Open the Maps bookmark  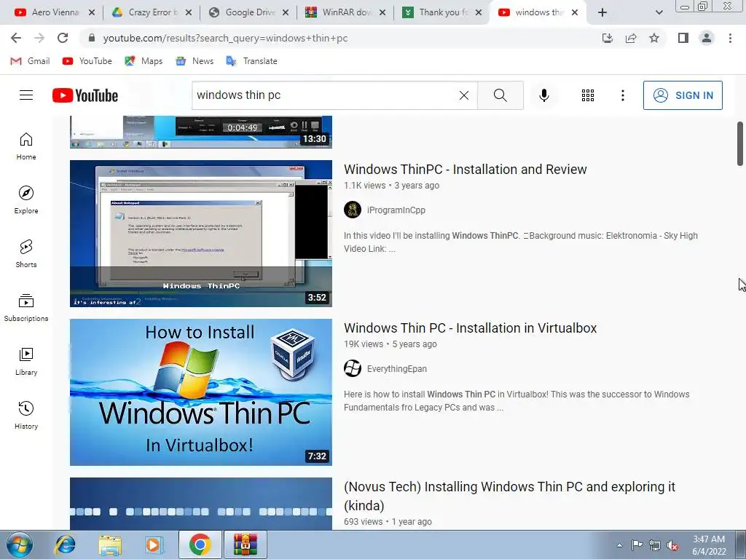click(144, 61)
